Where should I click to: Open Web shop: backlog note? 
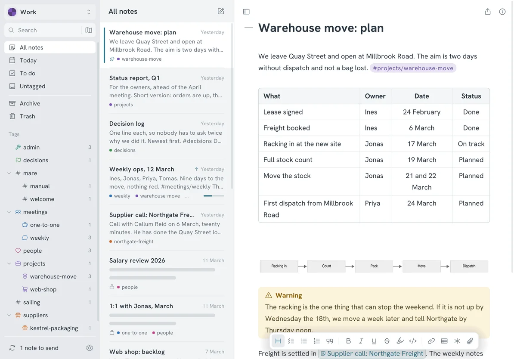tap(167, 351)
